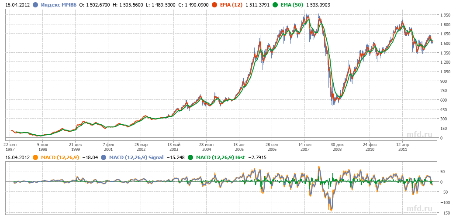Click the 16.04.2012 date above price chart

17,5
